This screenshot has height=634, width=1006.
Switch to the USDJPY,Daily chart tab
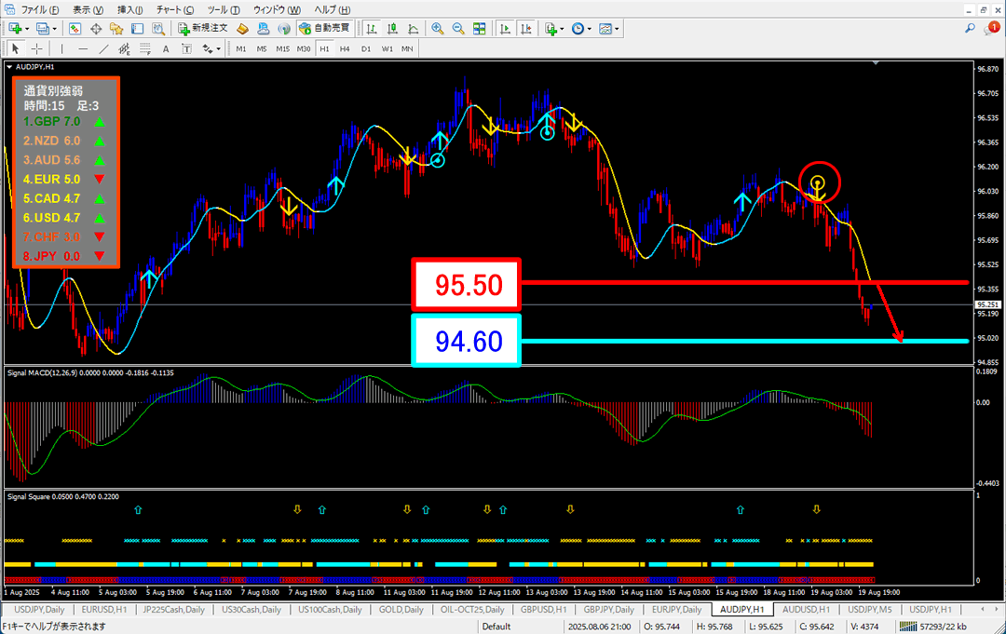click(x=39, y=610)
